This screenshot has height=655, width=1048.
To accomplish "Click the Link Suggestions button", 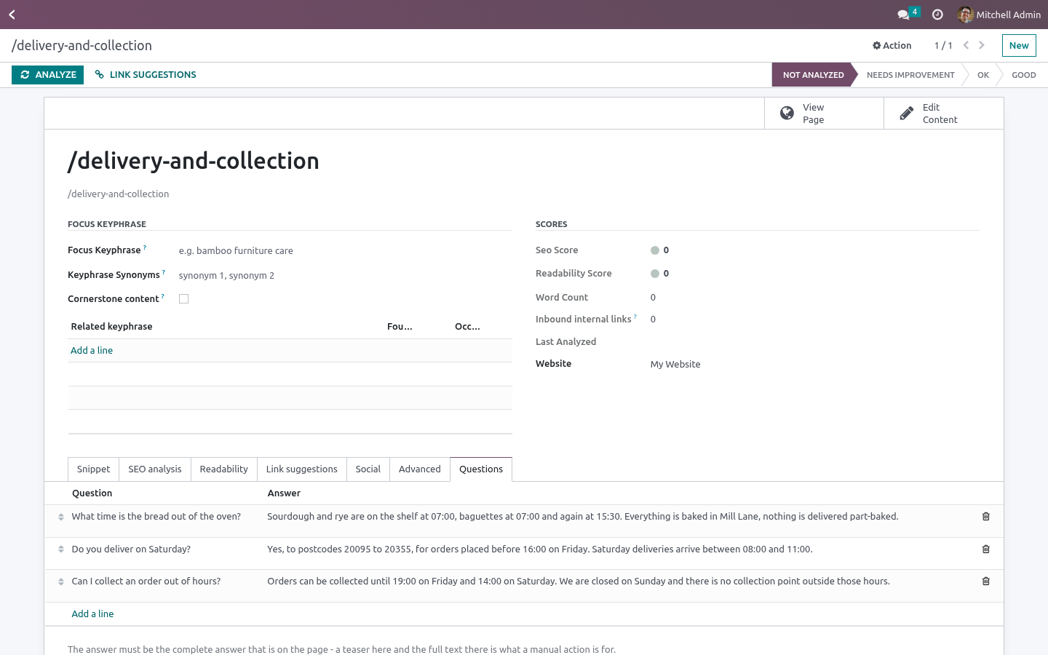I will pos(146,75).
